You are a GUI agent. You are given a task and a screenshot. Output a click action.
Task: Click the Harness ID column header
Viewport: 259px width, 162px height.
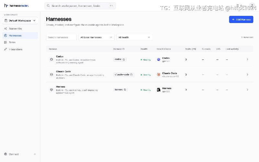[x=119, y=49]
